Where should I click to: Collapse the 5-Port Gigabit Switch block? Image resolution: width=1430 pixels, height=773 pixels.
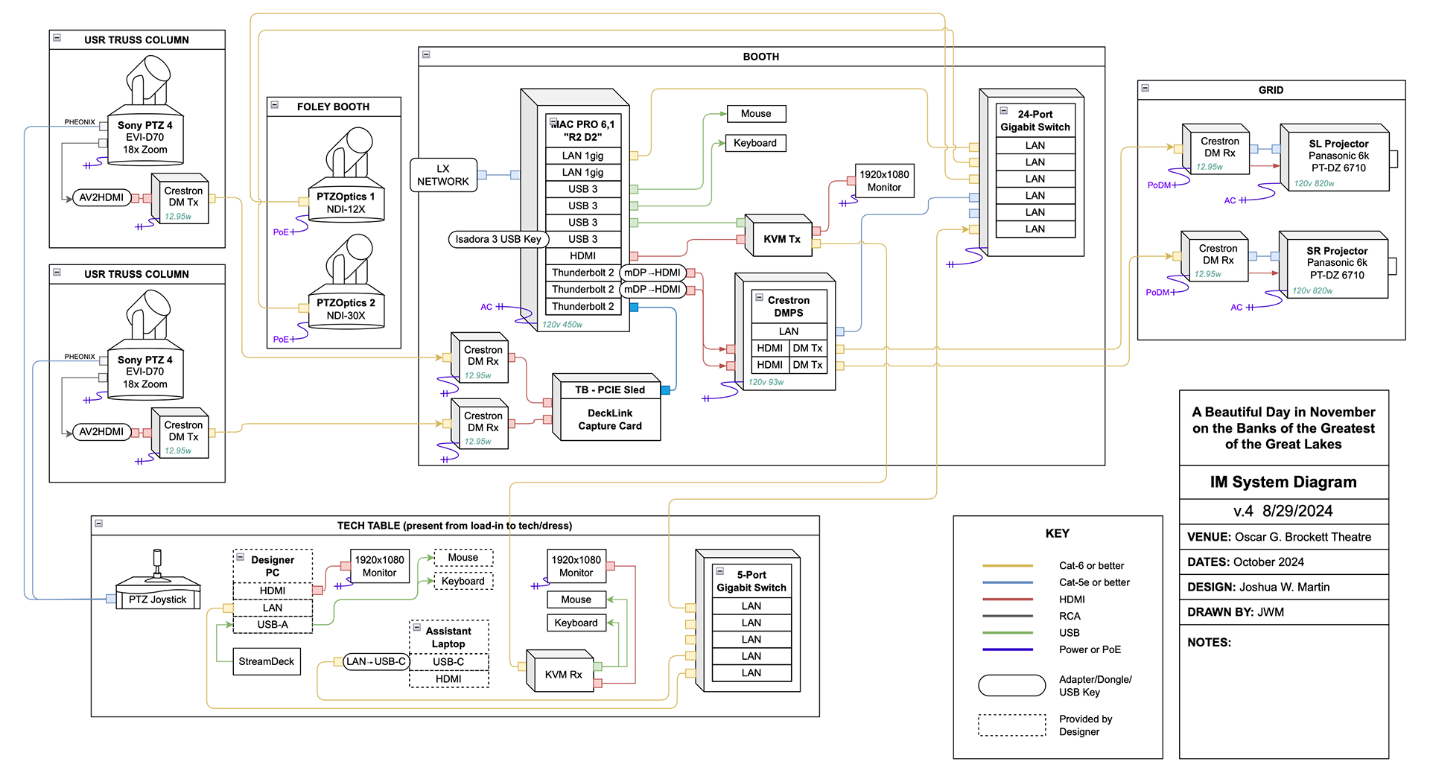720,571
